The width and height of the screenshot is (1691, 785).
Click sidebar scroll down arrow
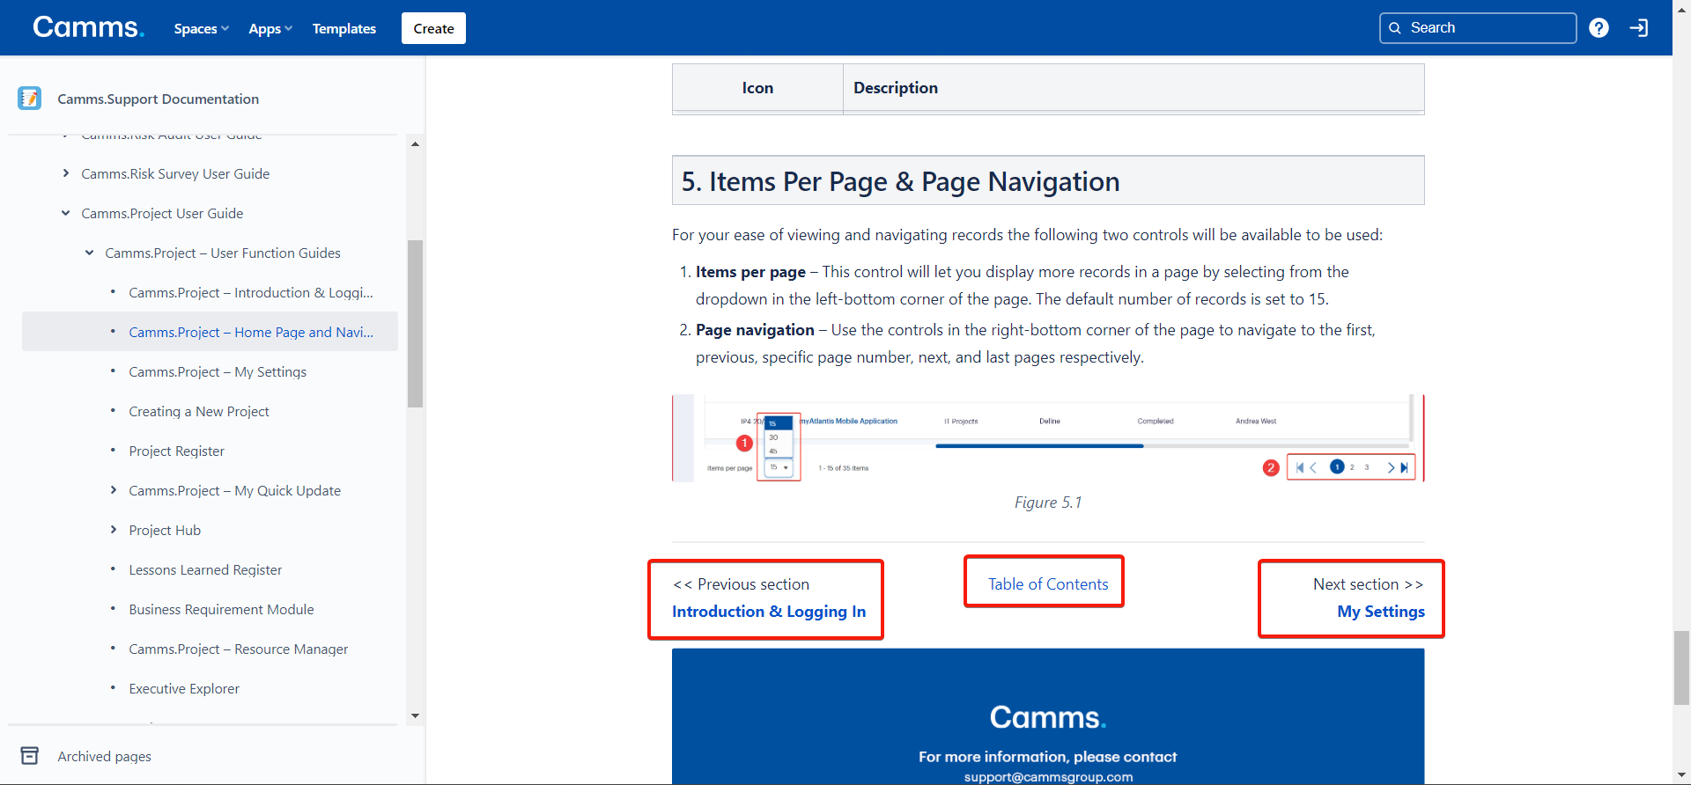[415, 715]
